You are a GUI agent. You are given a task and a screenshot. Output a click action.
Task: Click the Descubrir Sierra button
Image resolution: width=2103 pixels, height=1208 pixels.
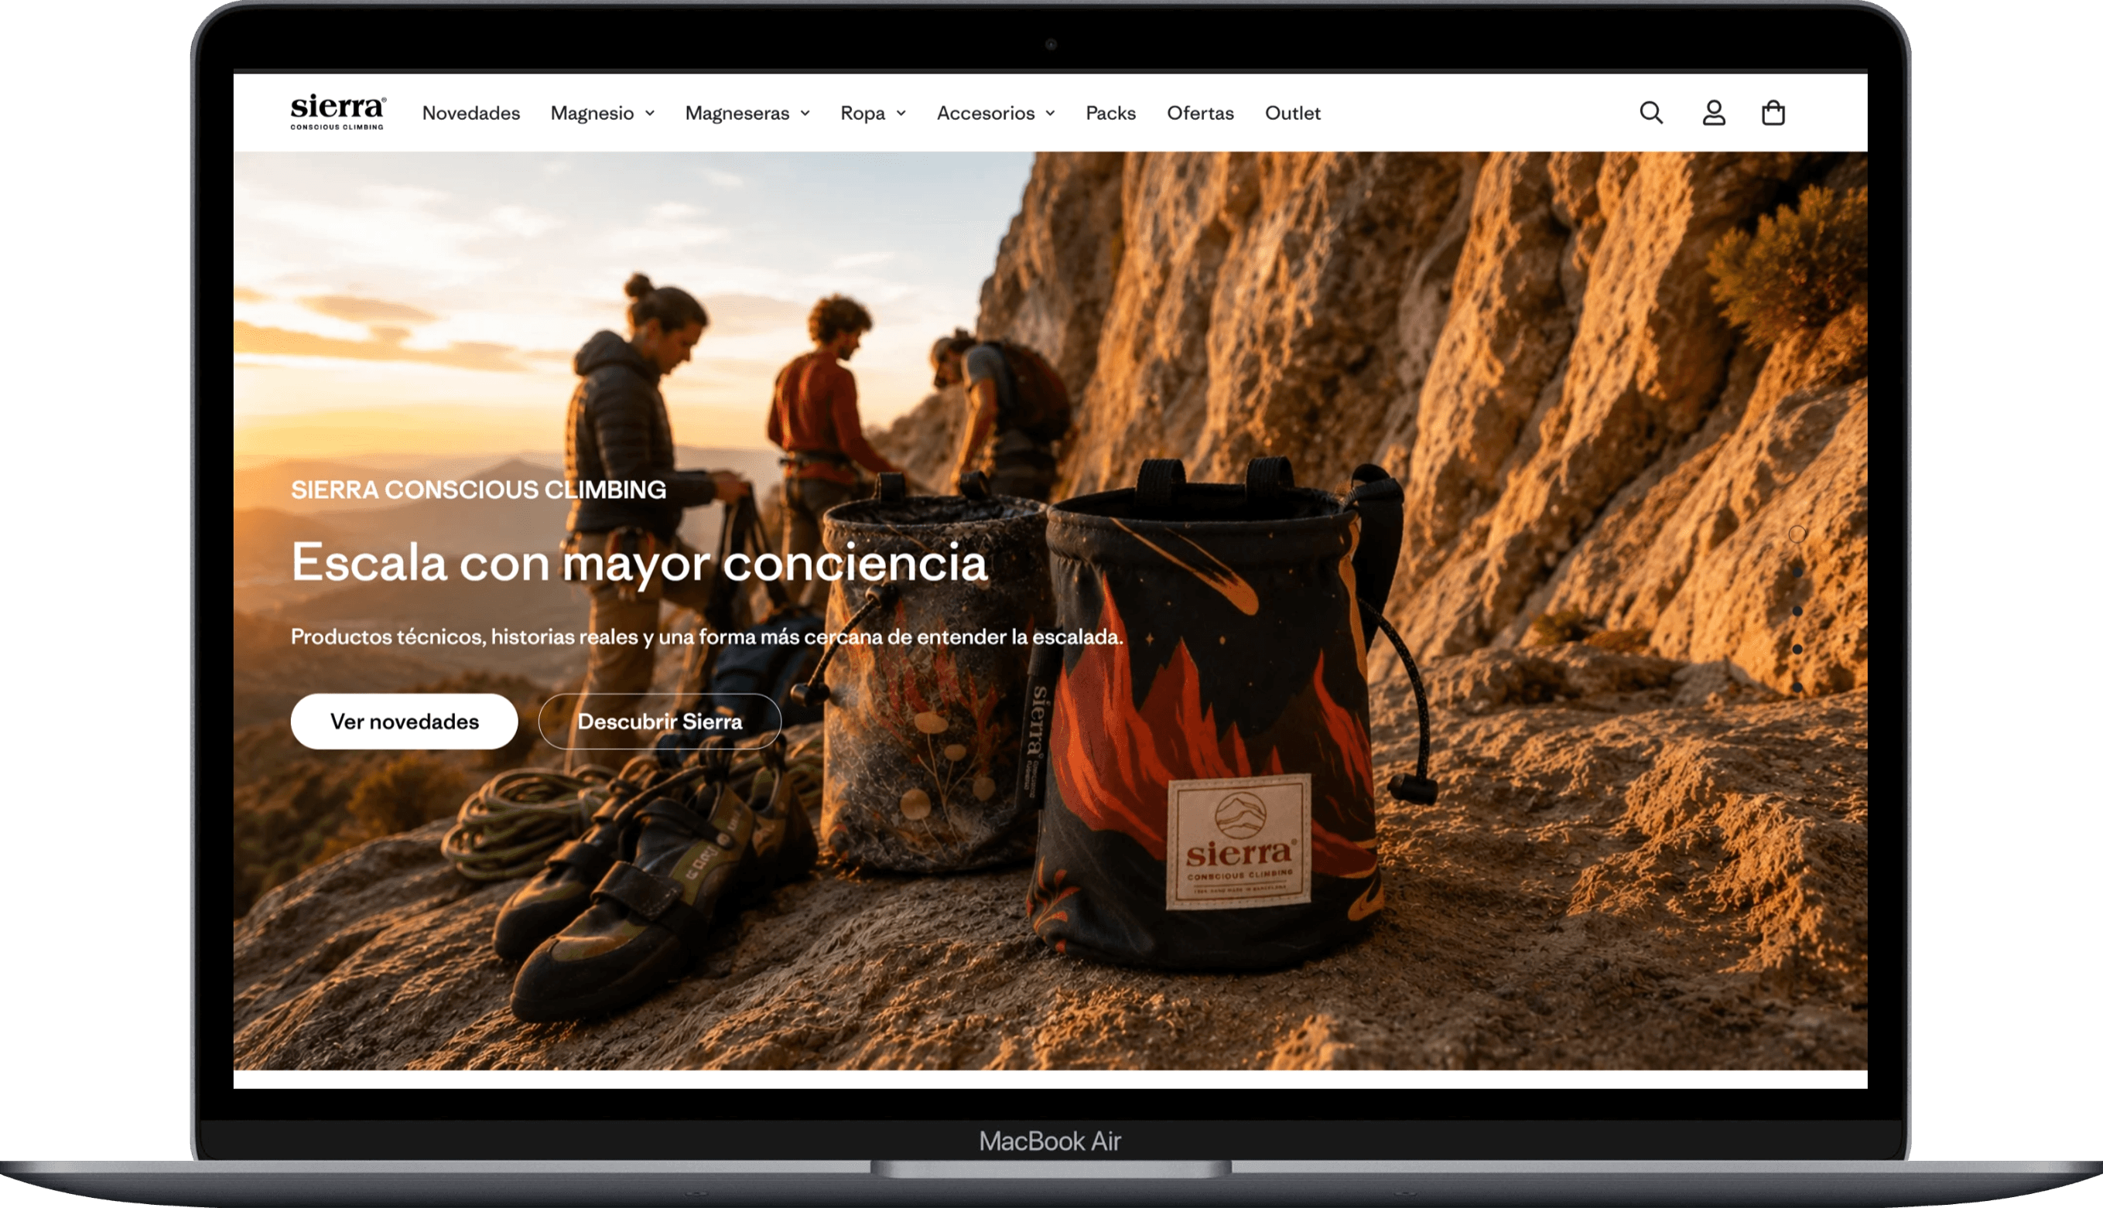click(x=660, y=721)
